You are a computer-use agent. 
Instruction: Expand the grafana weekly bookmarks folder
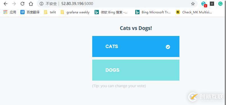point(75,12)
